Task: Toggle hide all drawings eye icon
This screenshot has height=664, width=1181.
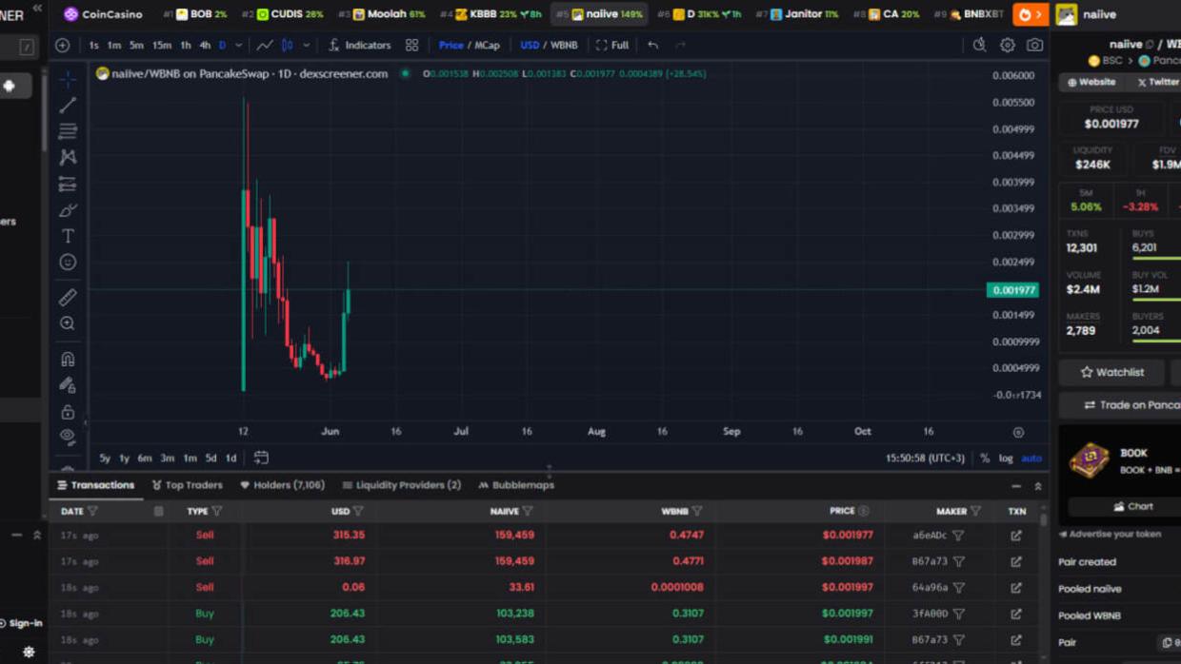Action: [68, 437]
